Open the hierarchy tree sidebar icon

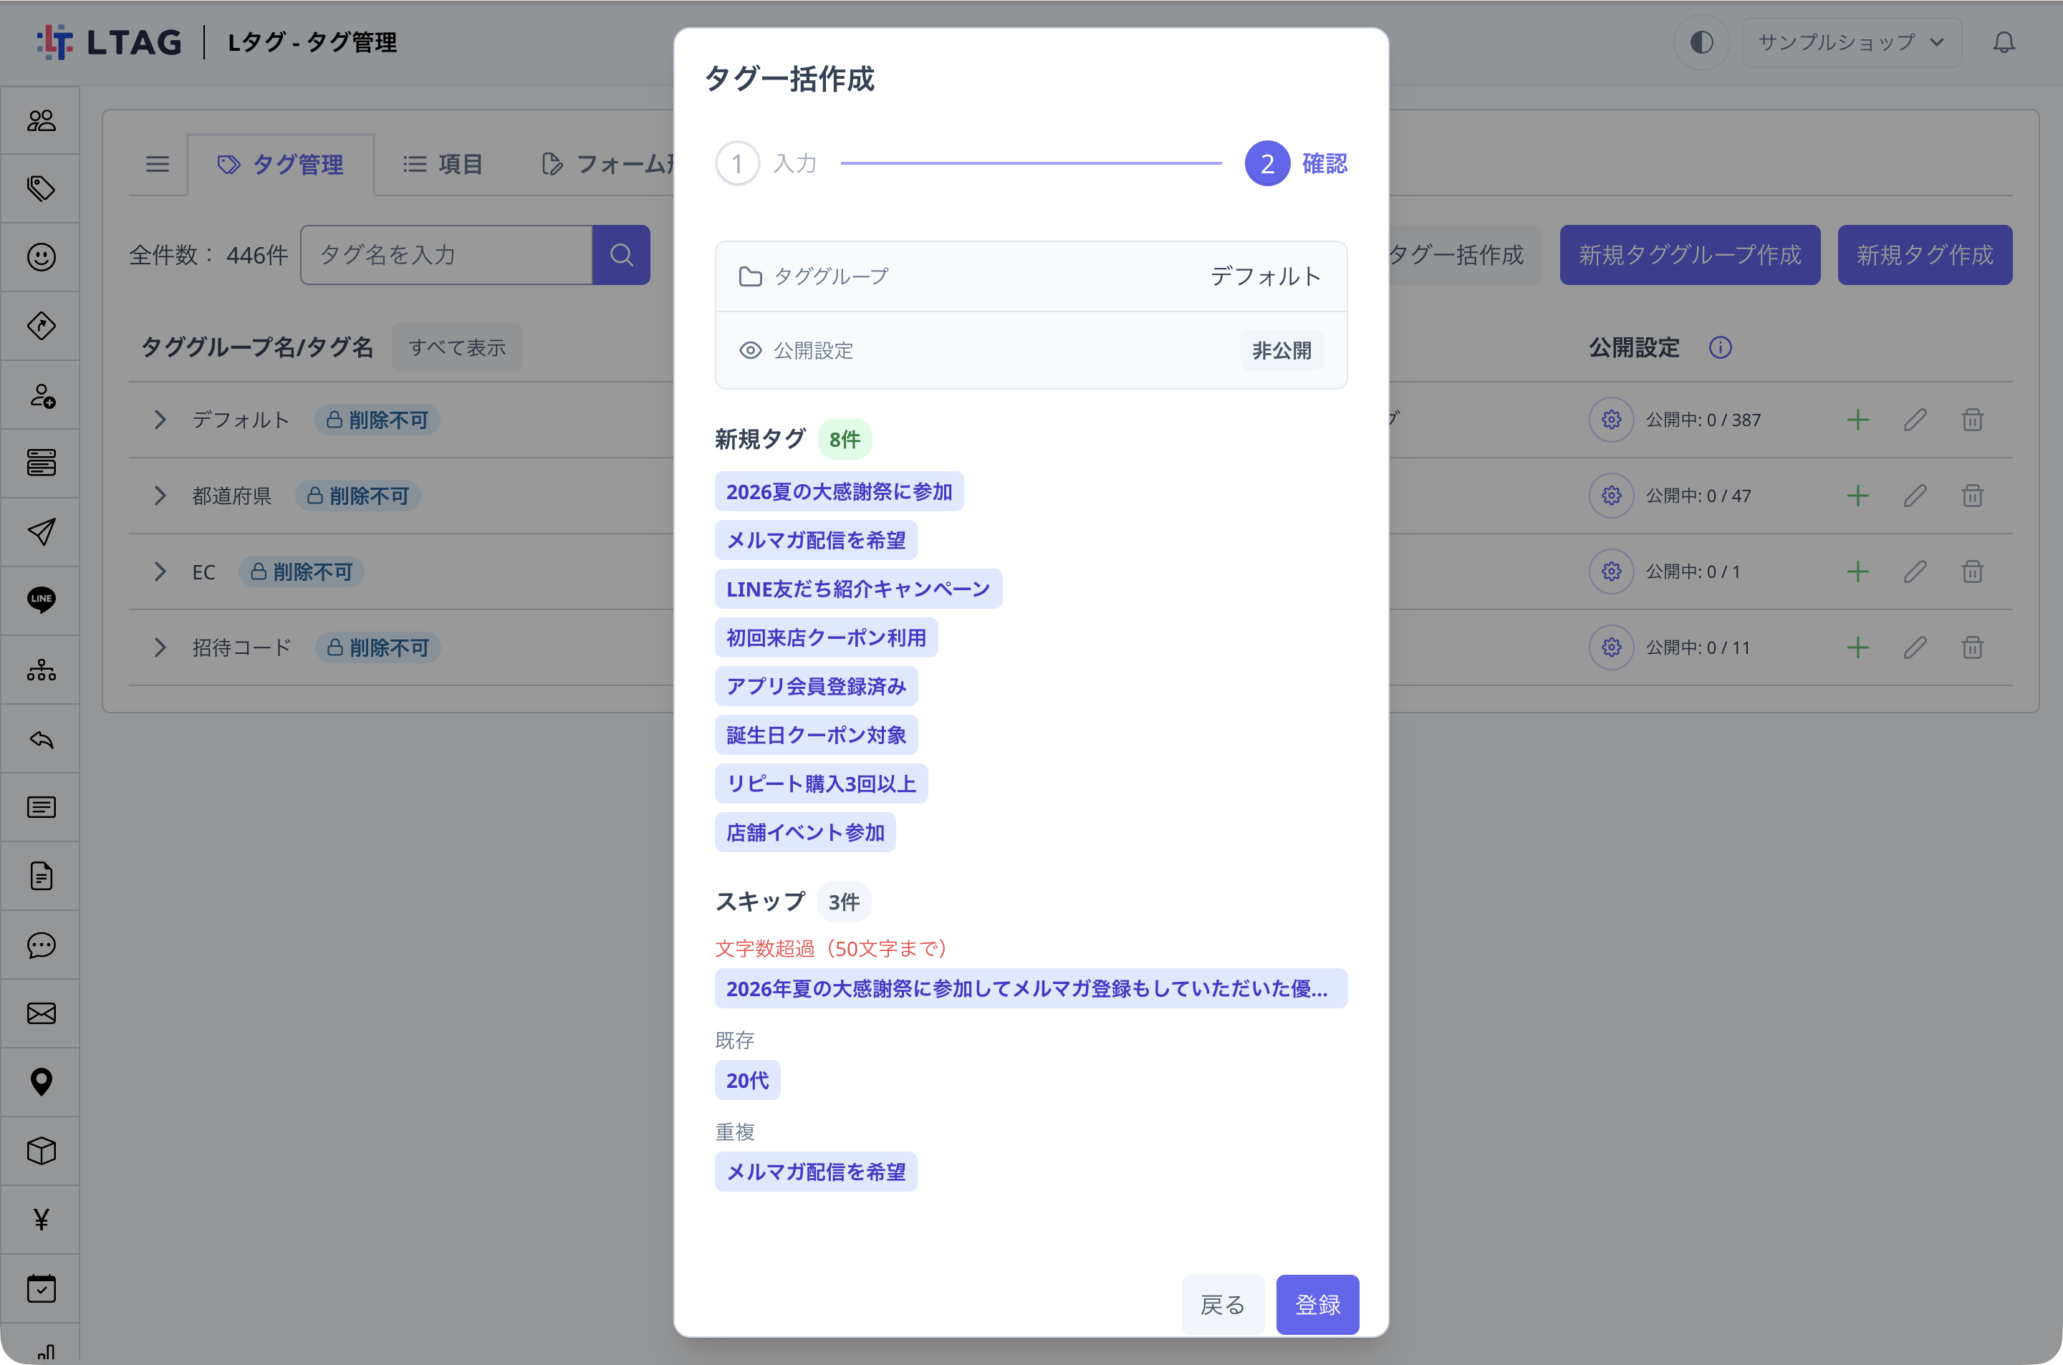tap(41, 670)
